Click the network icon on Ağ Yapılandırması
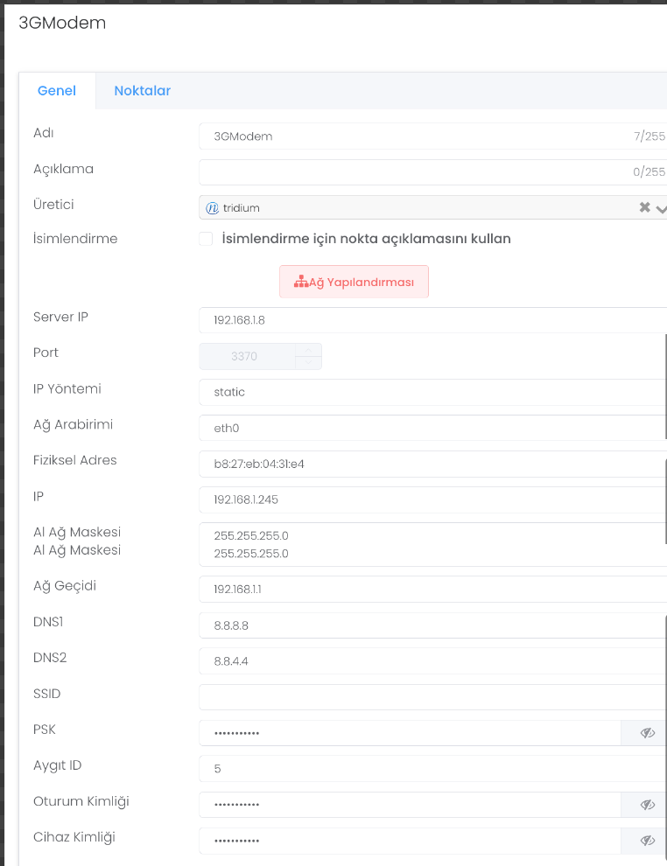 coord(300,282)
